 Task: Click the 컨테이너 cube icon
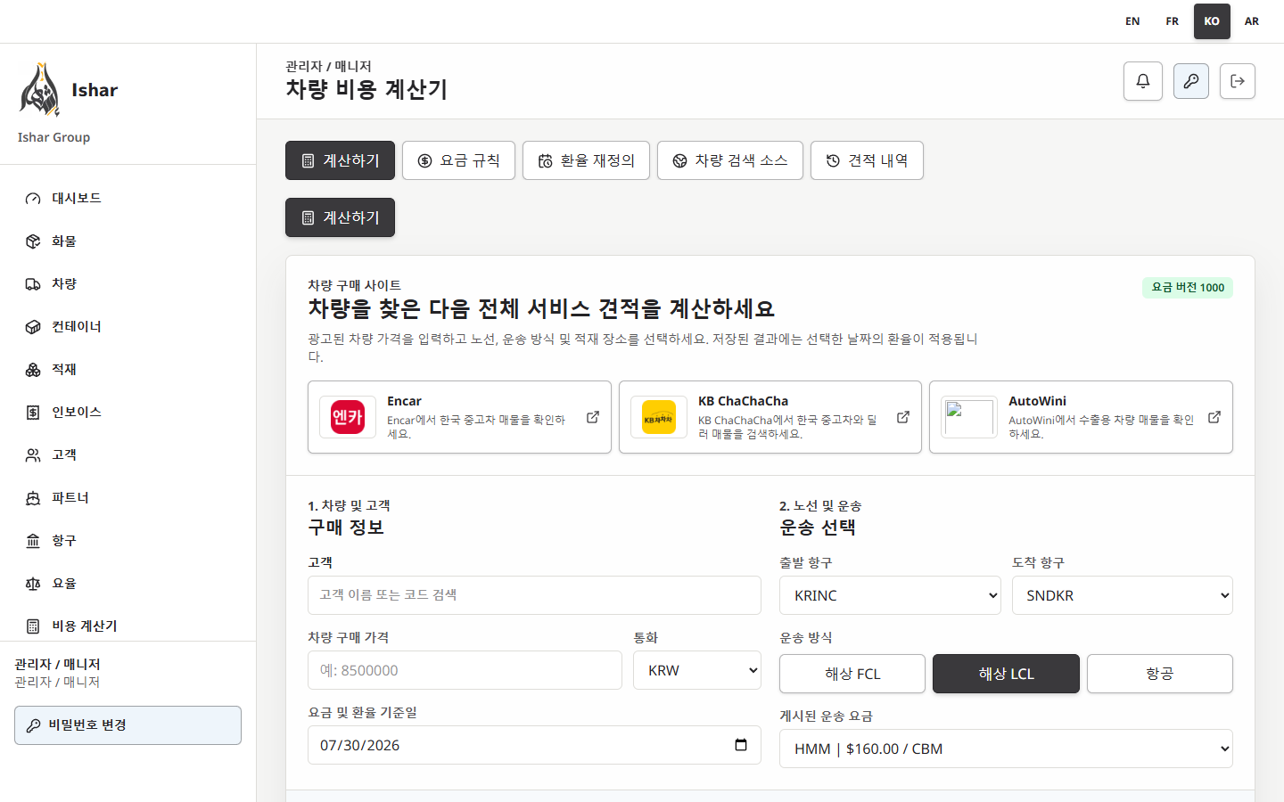click(33, 327)
